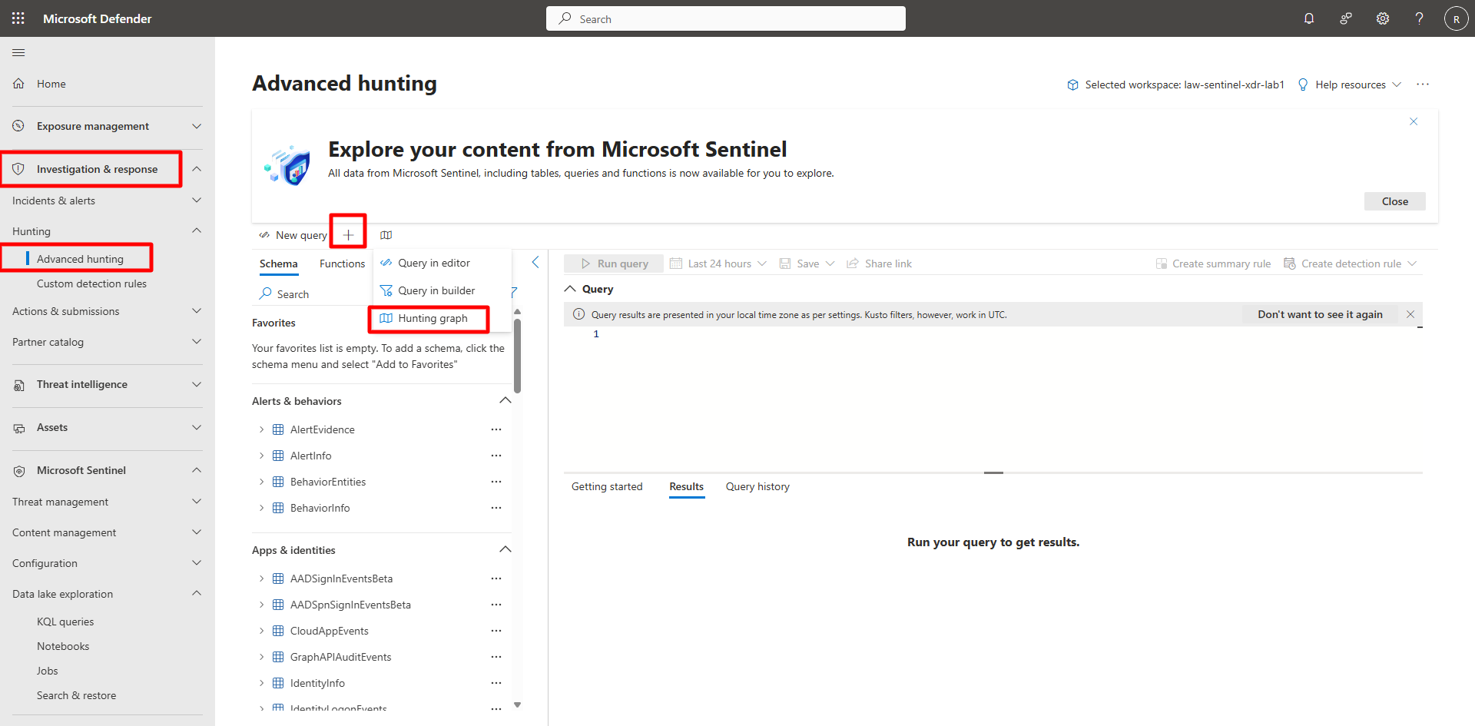Open the Last 24 hours time range dropdown
1475x726 pixels.
pos(718,264)
